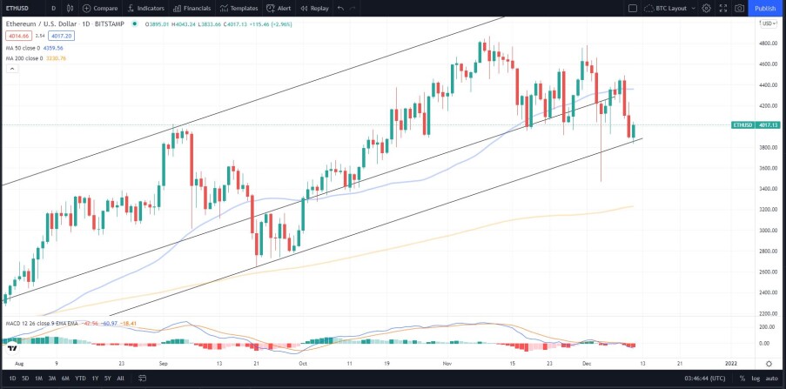Open chart settings gear in top toolbar

point(706,8)
